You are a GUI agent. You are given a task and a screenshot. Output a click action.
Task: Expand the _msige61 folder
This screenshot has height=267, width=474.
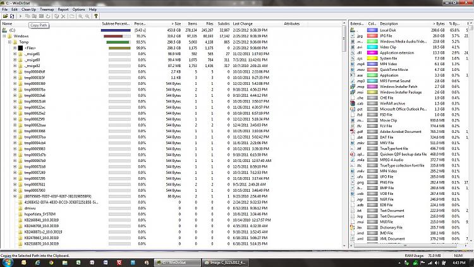pos(15,54)
